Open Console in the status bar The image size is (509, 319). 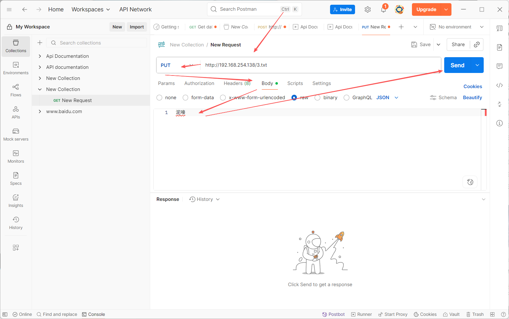coord(94,314)
